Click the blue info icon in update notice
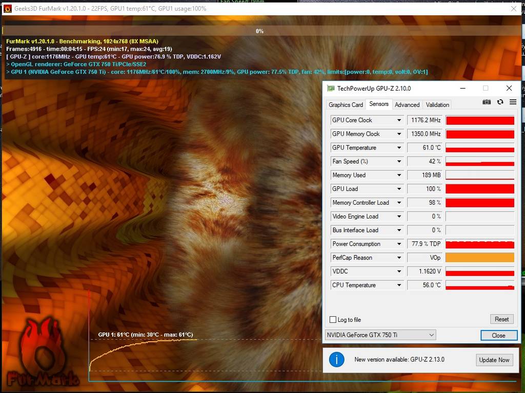The width and height of the screenshot is (525, 393). (x=336, y=360)
